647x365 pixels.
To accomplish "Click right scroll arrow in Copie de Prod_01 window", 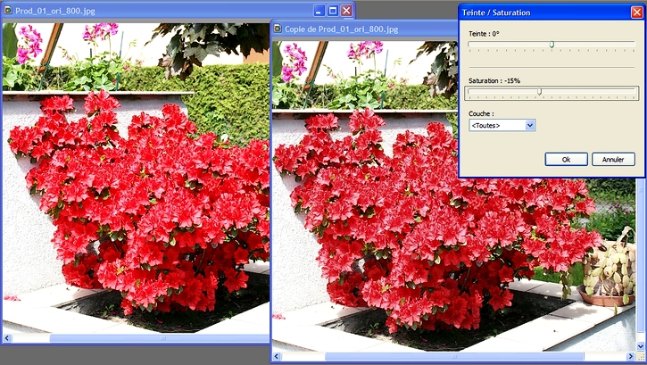I will [631, 356].
